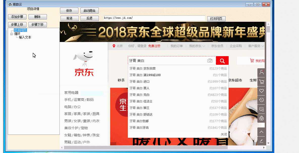This screenshot has width=299, height=153.
Task: Choose suggestion 牙膏 美白 黑人
Action: (x=178, y=88)
